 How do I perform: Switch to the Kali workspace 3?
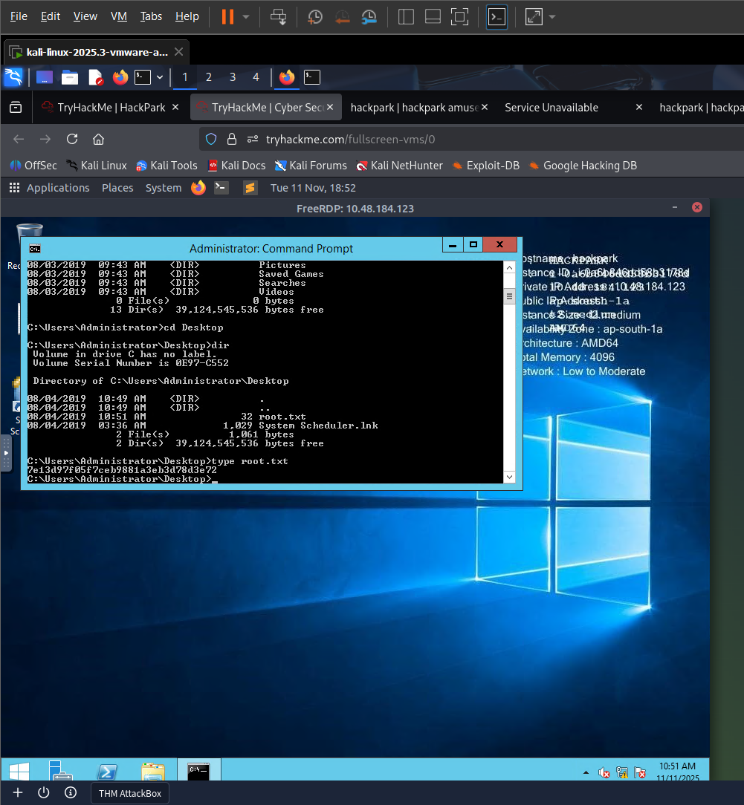coord(232,77)
